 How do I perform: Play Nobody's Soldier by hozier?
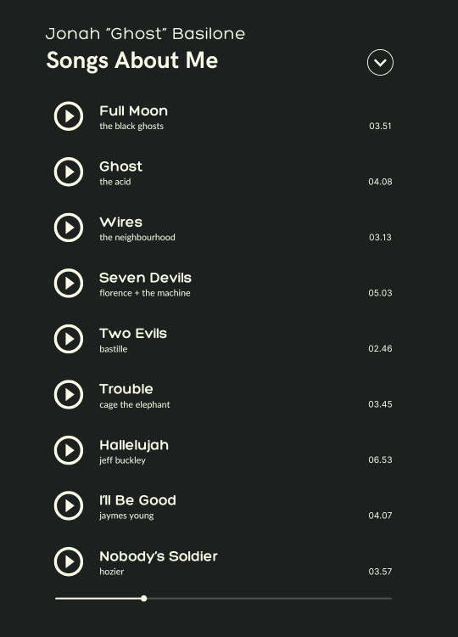[69, 561]
